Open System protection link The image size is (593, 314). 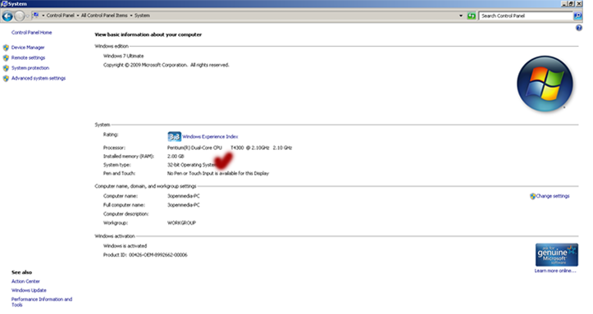(30, 68)
